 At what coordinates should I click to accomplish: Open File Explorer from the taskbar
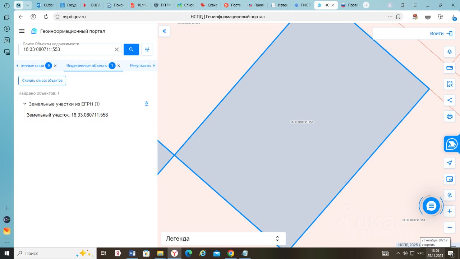160,253
